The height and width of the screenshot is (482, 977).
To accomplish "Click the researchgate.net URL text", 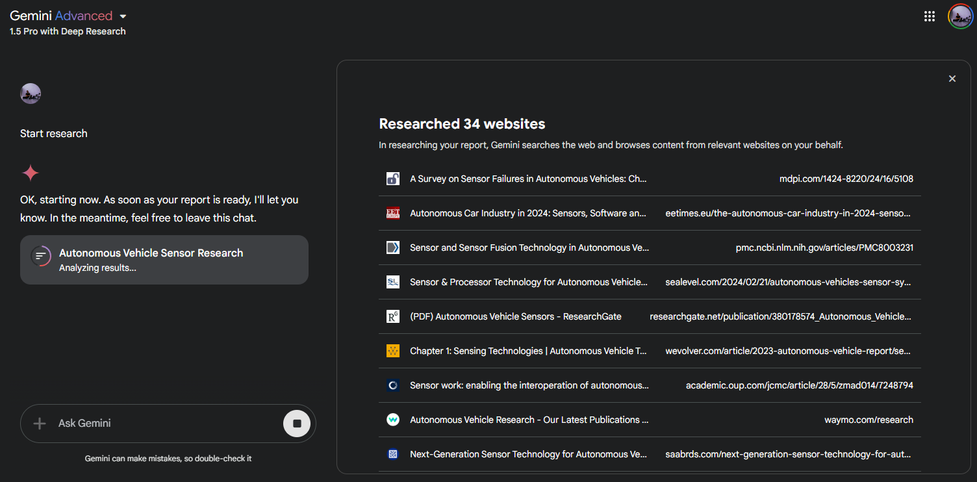I will coord(781,316).
